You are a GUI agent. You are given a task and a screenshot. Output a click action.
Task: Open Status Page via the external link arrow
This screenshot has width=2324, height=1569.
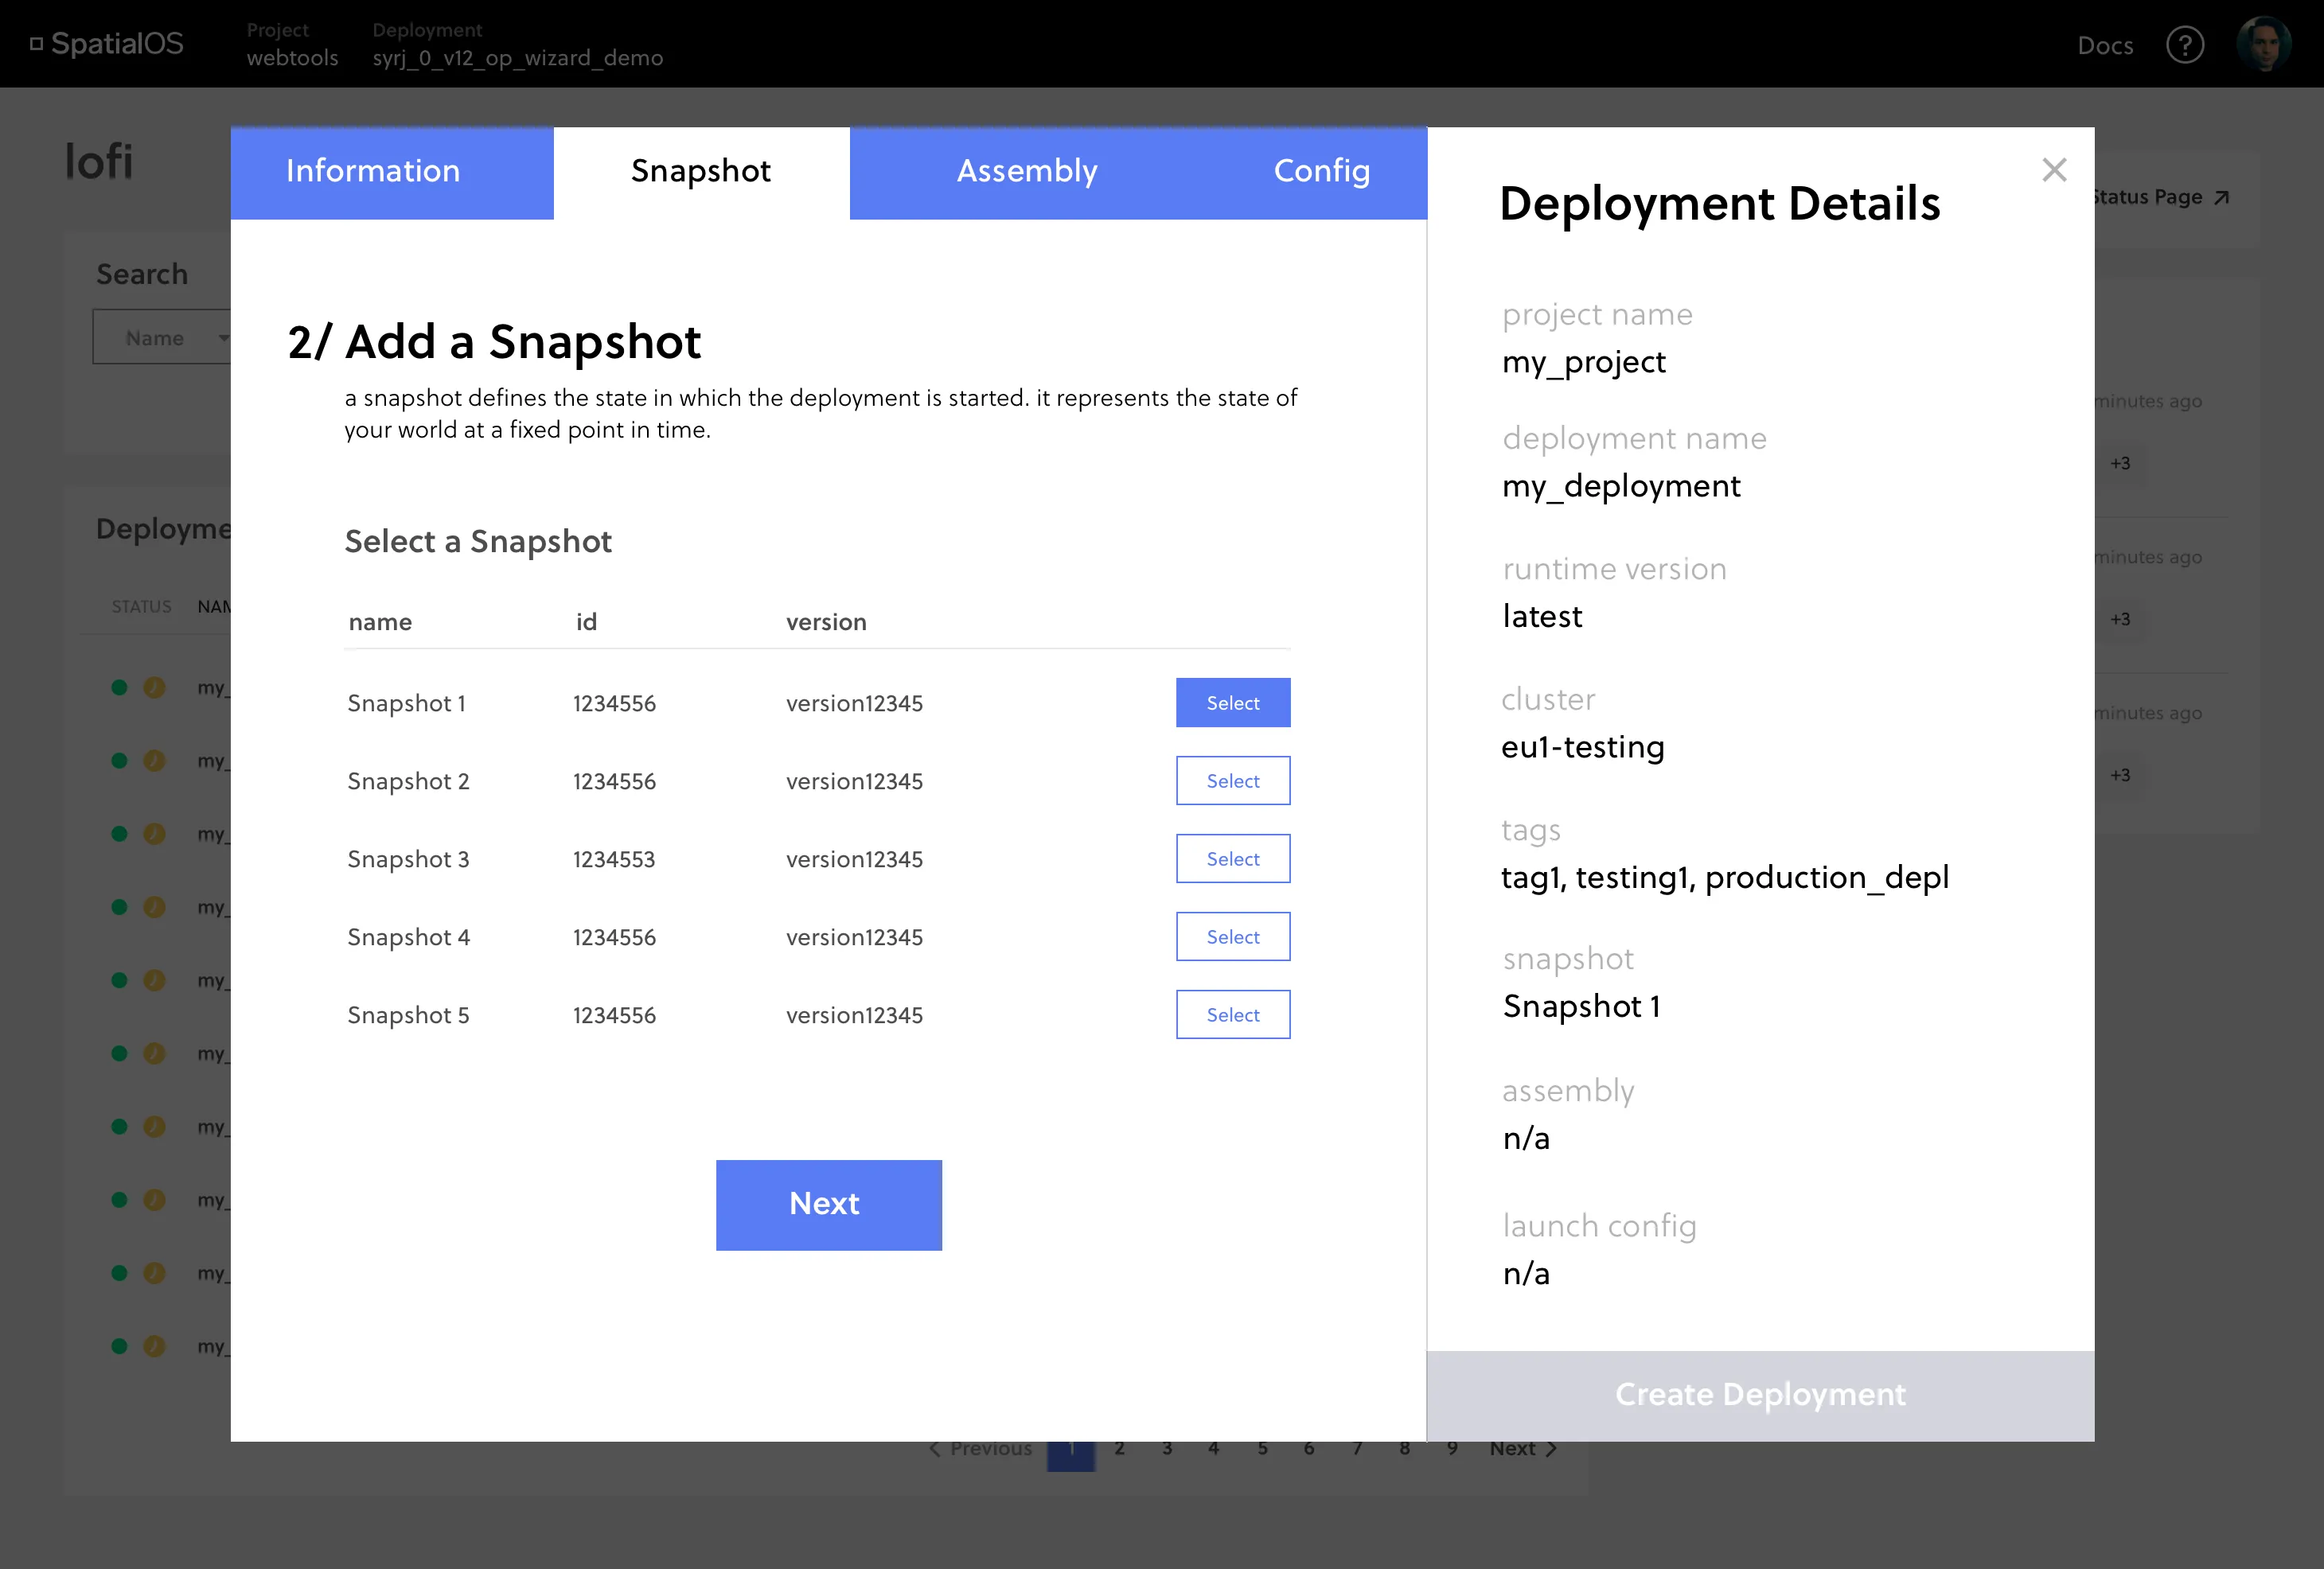tap(2224, 197)
